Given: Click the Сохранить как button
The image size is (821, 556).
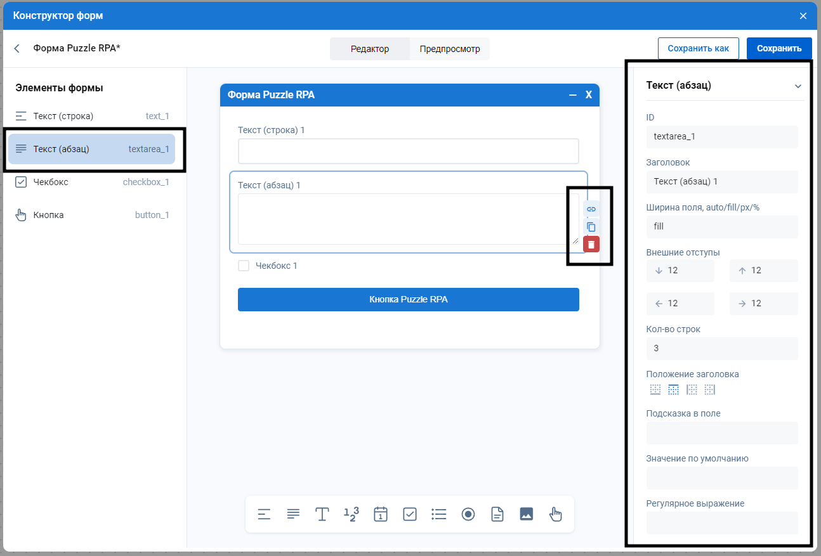Looking at the screenshot, I should 698,48.
